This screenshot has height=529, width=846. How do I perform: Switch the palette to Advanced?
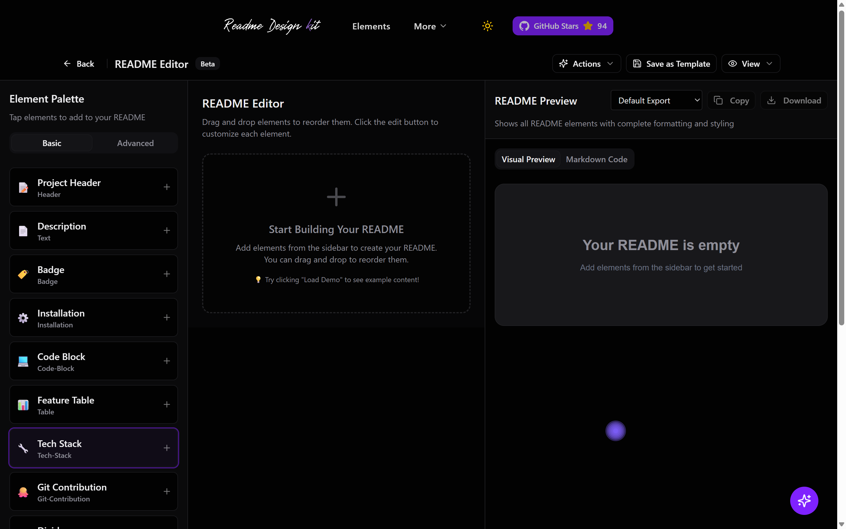(x=135, y=143)
